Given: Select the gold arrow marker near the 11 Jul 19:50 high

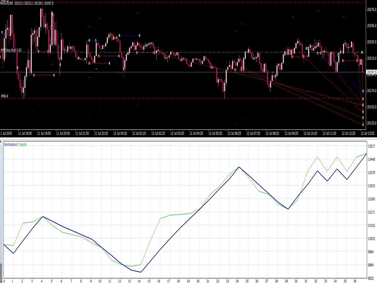Looking at the screenshot, I should [52, 14].
